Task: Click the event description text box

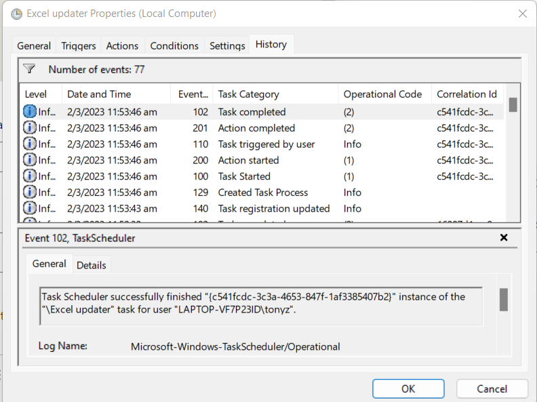Action: click(x=261, y=306)
